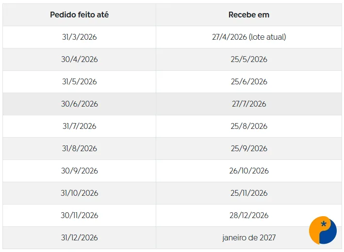Click the "Recebe em" column header

(x=249, y=15)
